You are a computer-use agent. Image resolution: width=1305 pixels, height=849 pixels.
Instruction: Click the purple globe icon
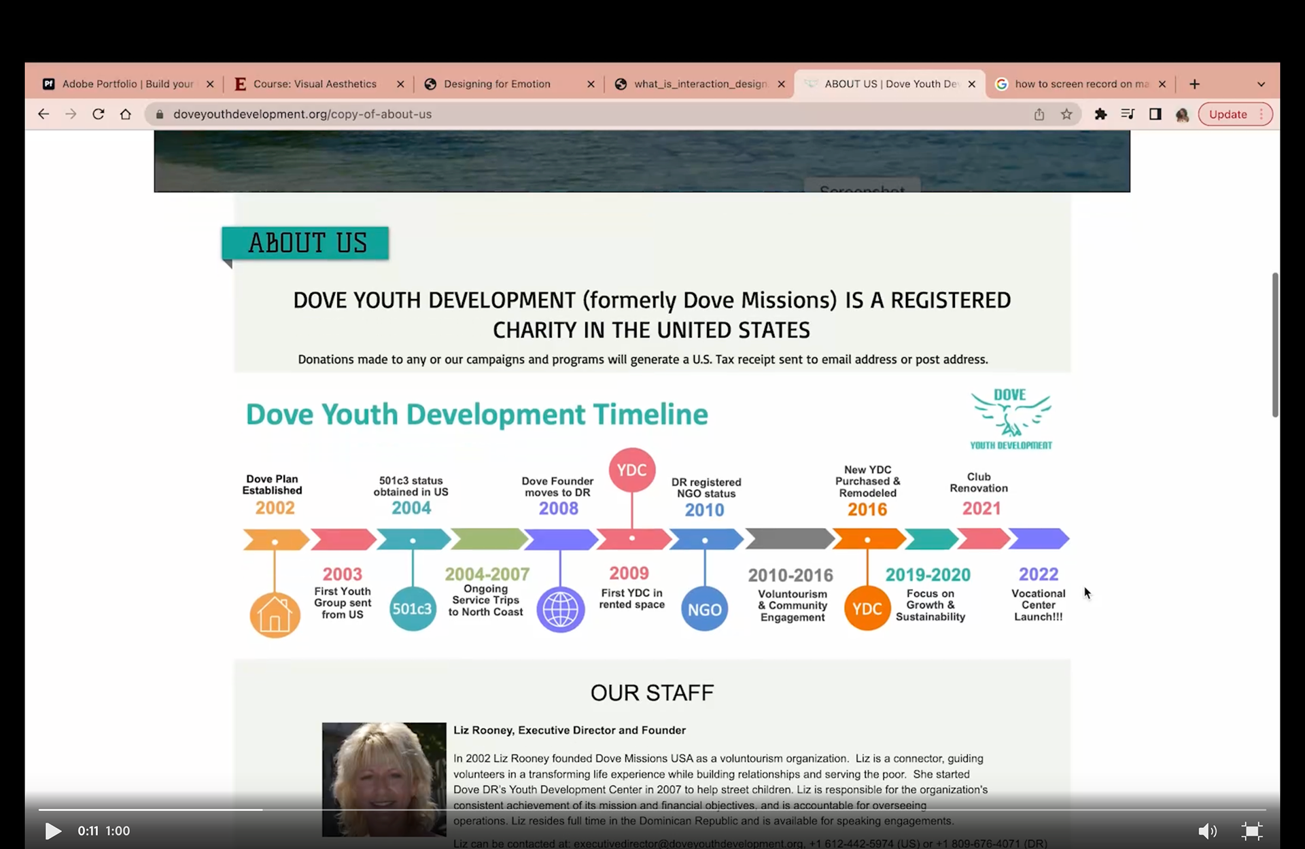[x=561, y=609]
